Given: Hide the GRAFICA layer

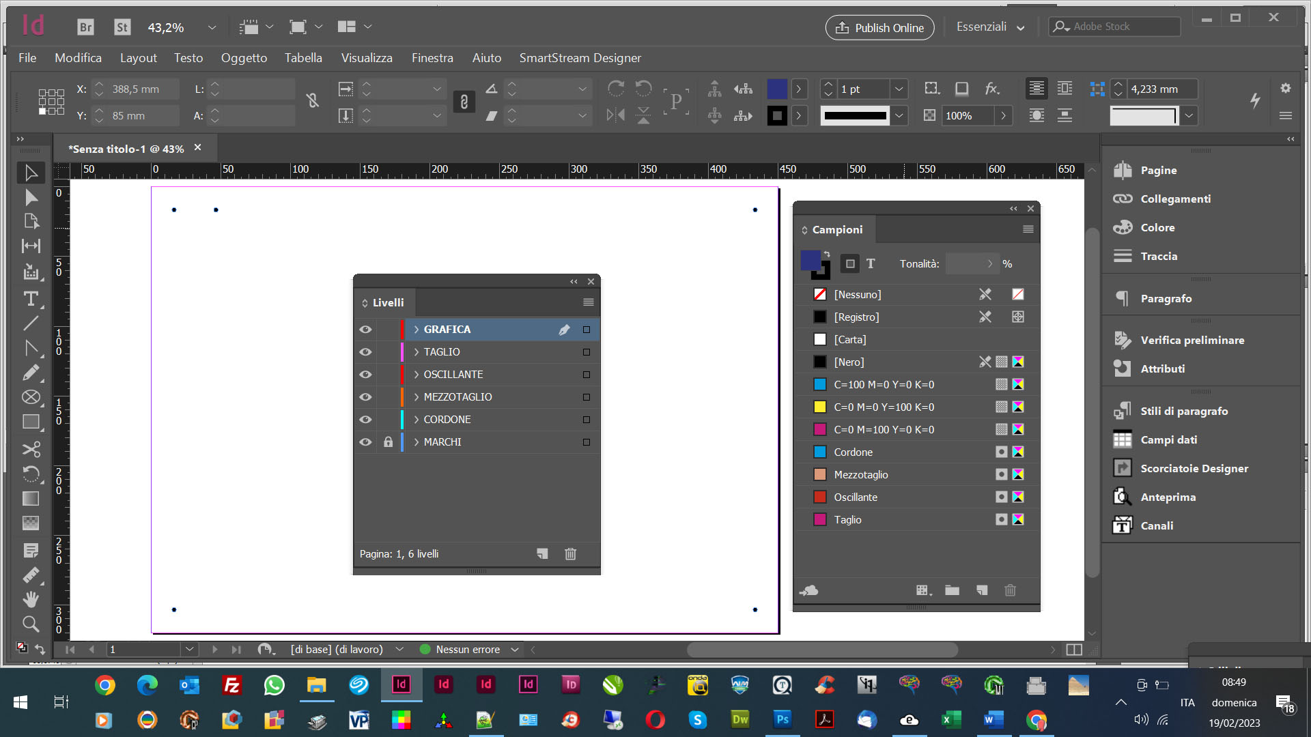Looking at the screenshot, I should tap(365, 330).
